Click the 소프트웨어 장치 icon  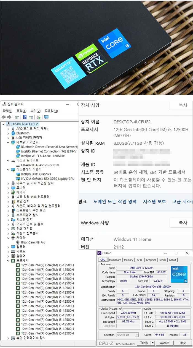13,215
